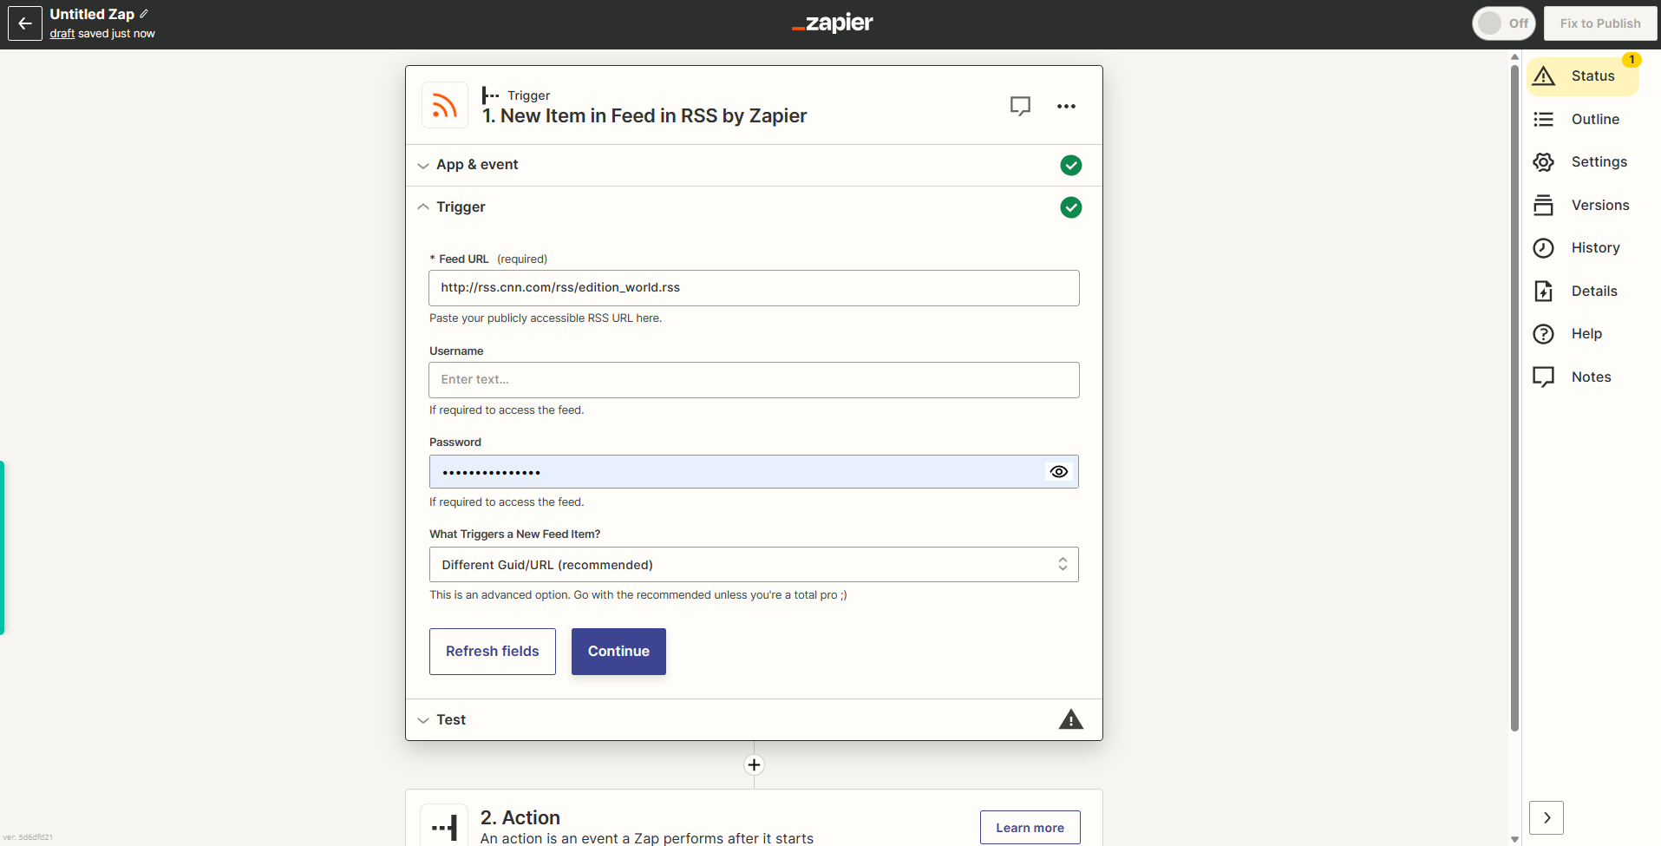Click Test section warning triangle
This screenshot has width=1661, height=846.
tap(1071, 719)
